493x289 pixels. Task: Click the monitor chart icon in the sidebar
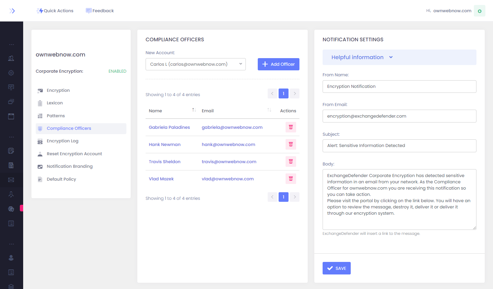coord(11,87)
